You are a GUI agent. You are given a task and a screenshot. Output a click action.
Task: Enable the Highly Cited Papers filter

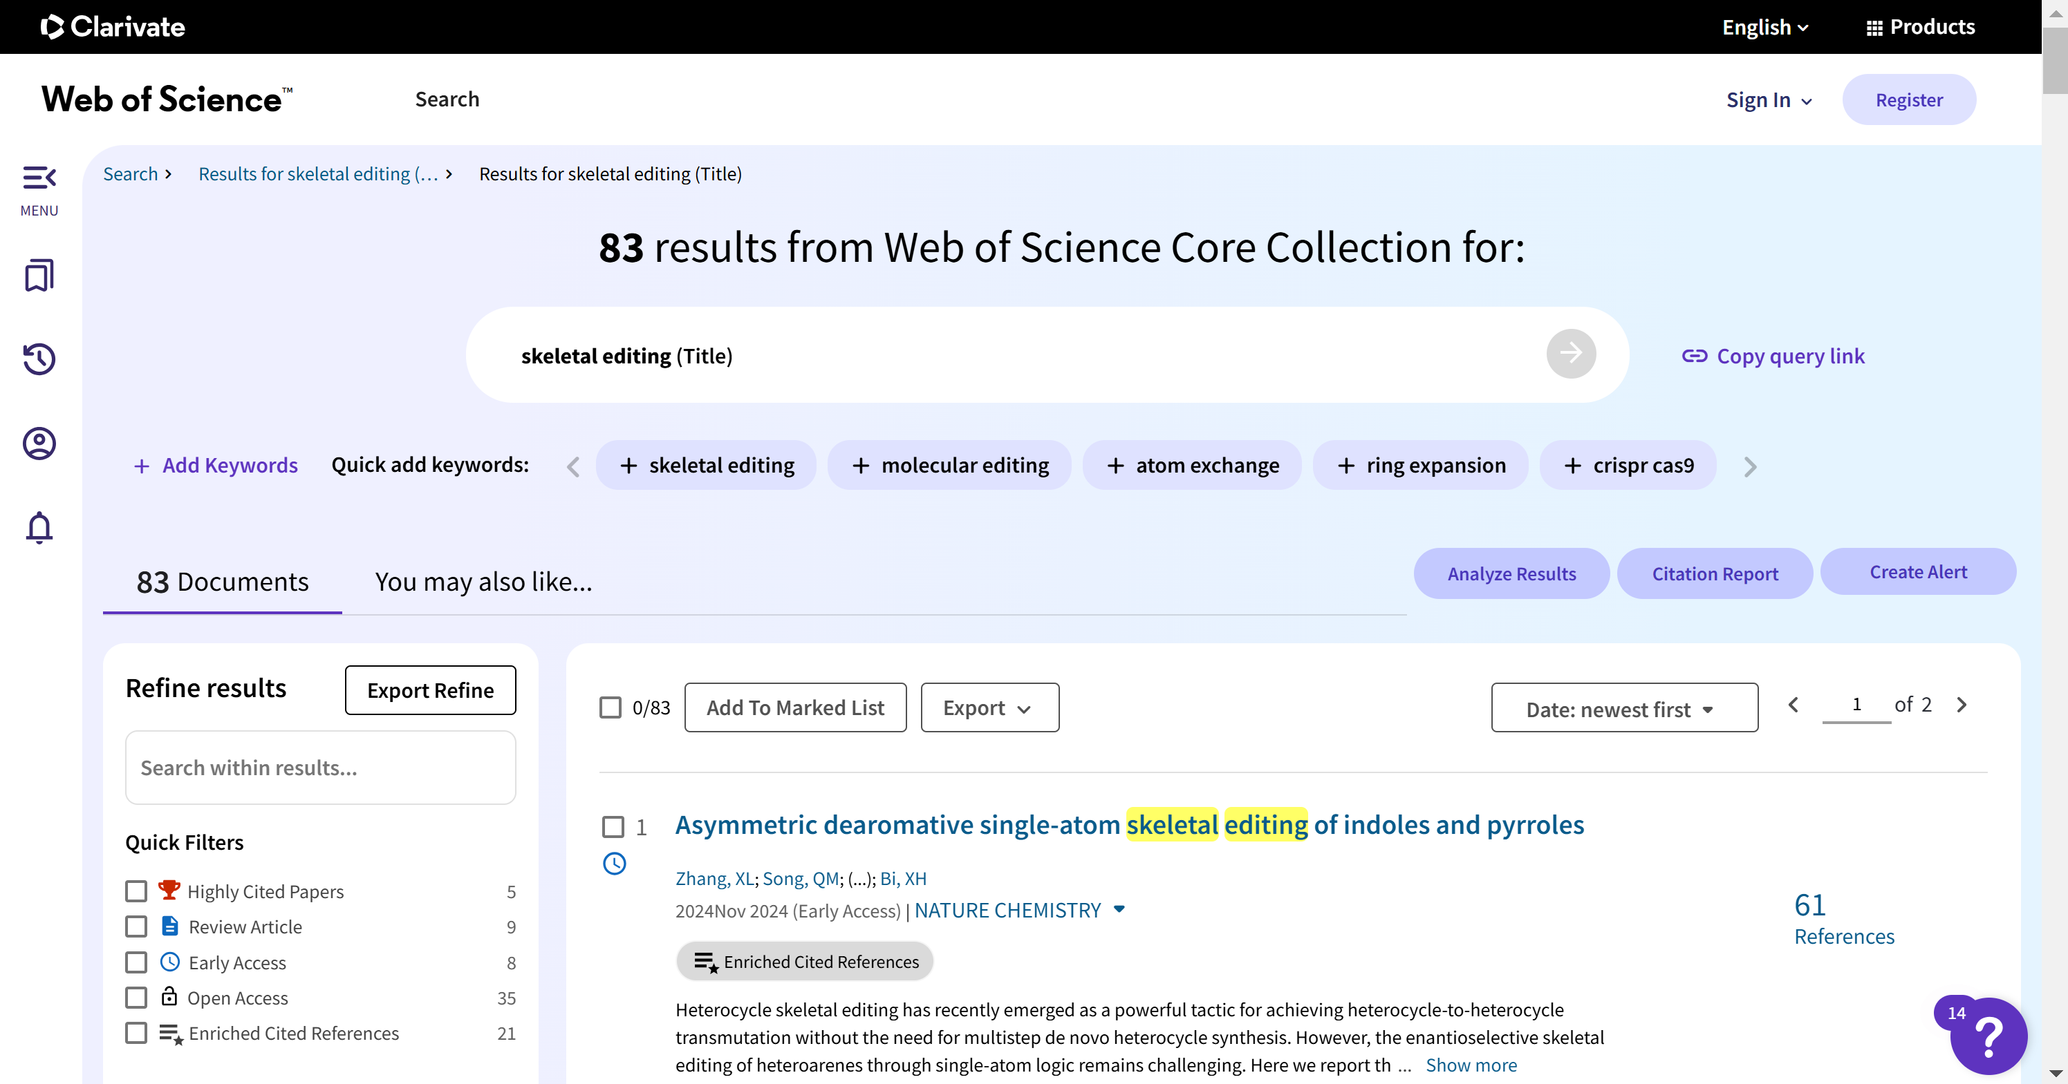136,891
